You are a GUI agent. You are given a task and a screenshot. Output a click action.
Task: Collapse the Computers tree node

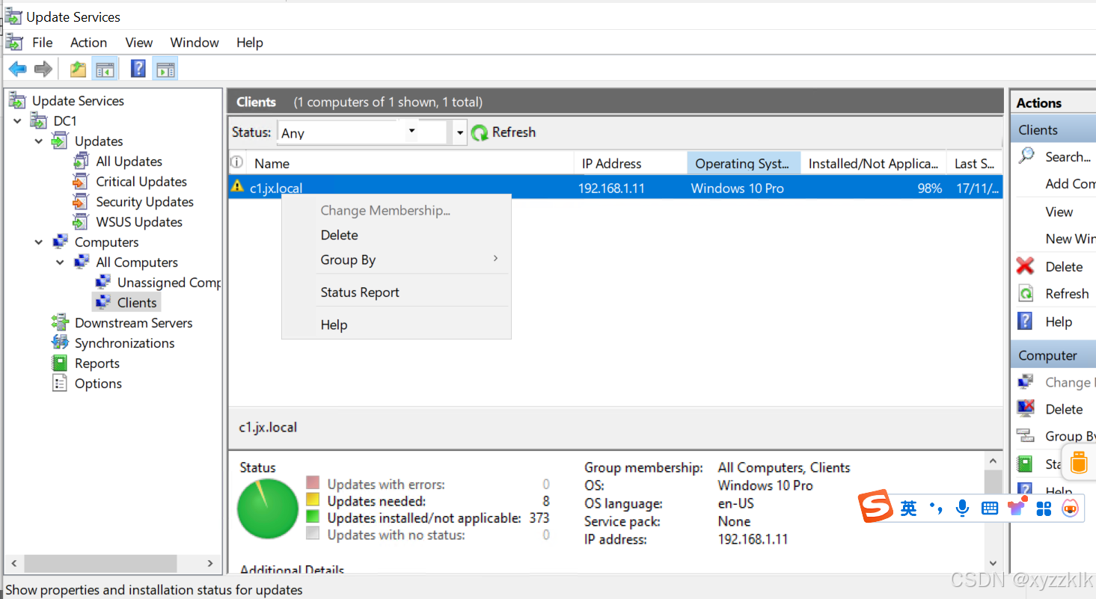pyautogui.click(x=39, y=242)
